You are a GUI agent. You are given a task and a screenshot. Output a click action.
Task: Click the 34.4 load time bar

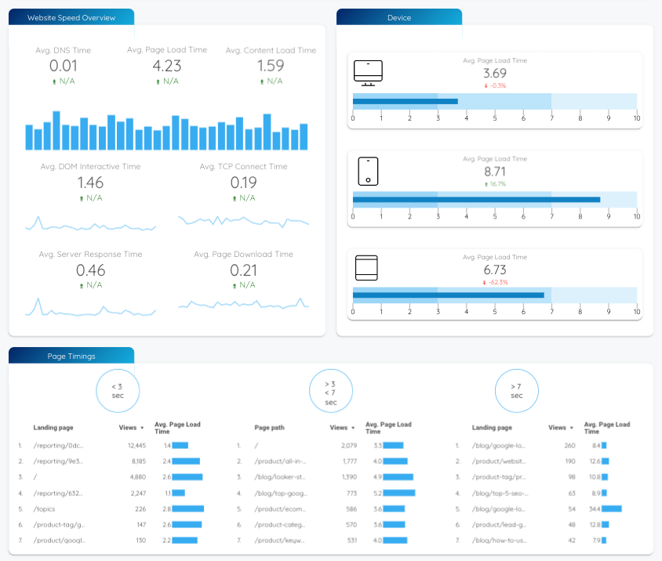pyautogui.click(x=611, y=509)
